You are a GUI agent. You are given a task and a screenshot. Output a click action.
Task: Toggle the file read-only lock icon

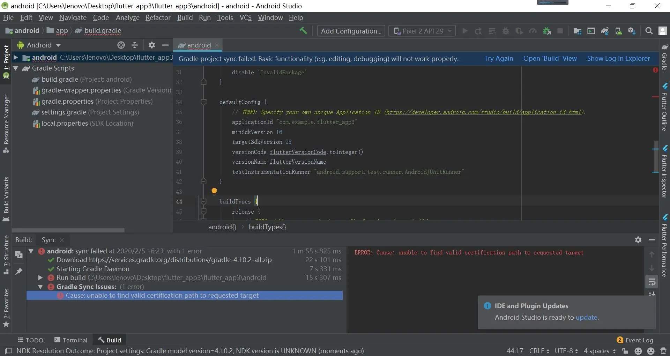point(625,351)
